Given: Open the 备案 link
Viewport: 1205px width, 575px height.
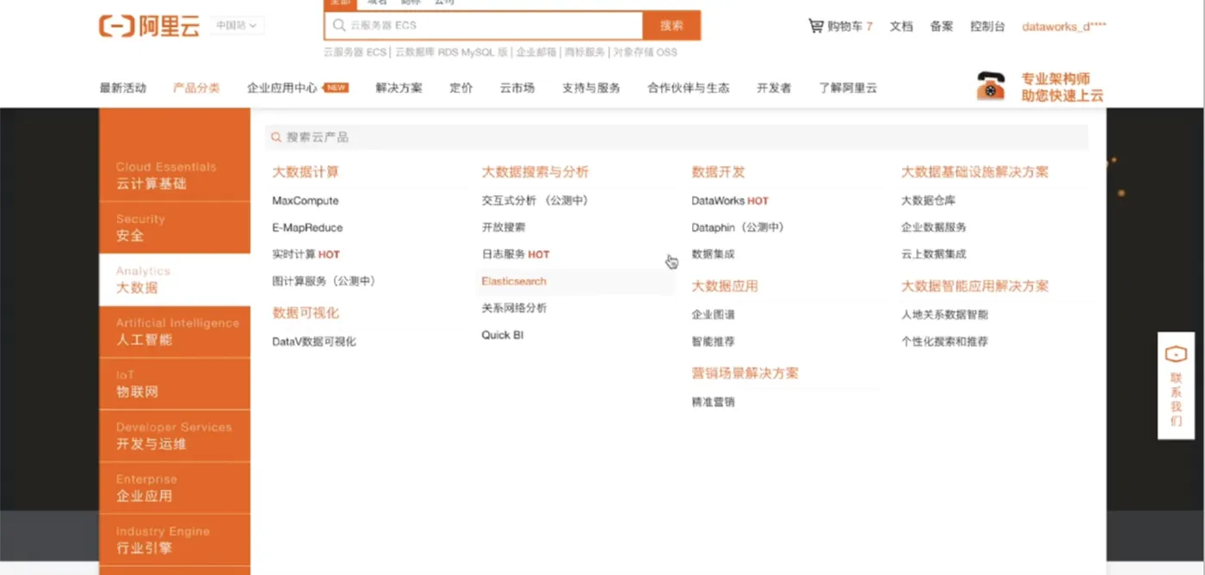Looking at the screenshot, I should coord(942,27).
